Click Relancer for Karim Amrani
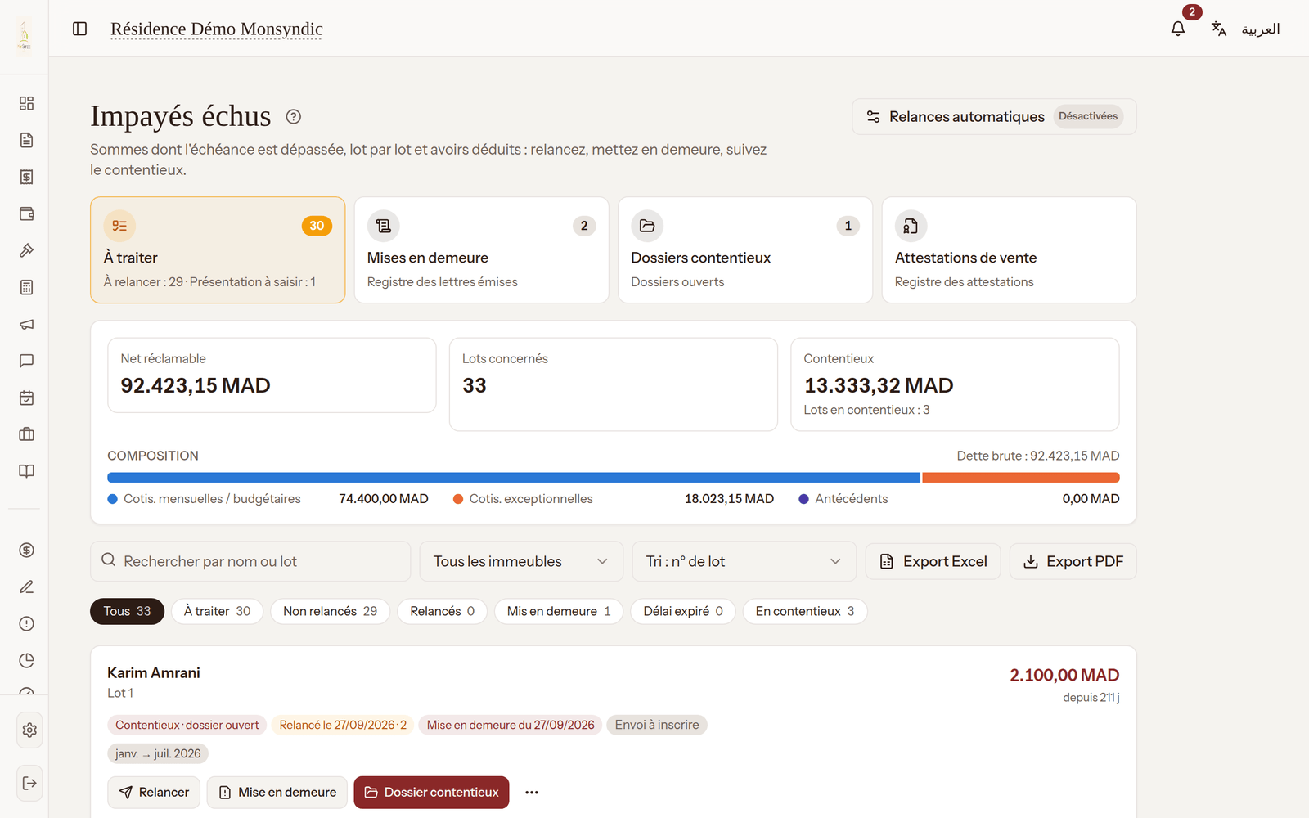1309x818 pixels. pos(154,792)
